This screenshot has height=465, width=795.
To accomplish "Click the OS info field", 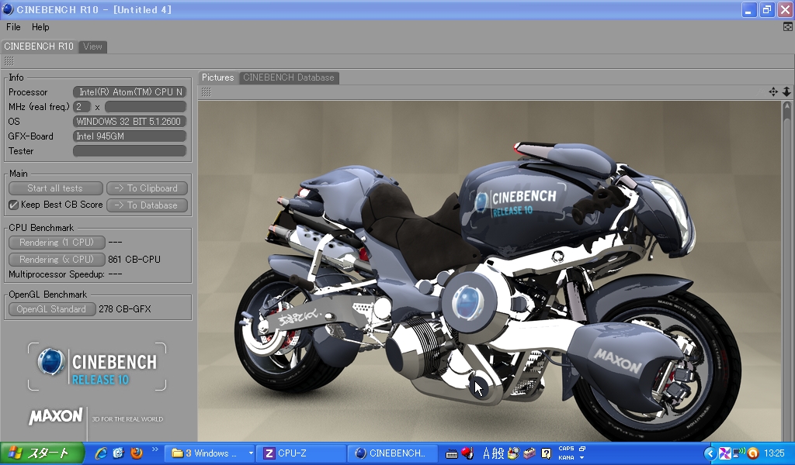I will pos(130,122).
